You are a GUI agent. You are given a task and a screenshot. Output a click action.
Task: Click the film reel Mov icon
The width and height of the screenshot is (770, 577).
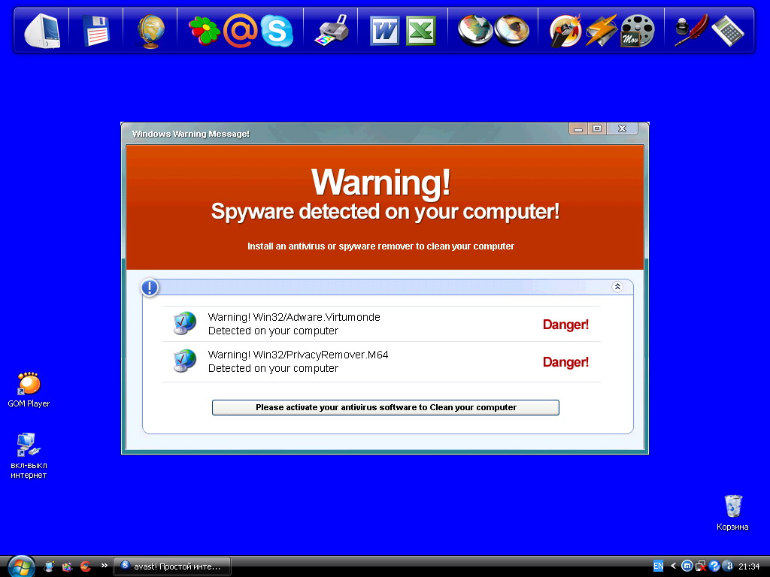(x=637, y=31)
